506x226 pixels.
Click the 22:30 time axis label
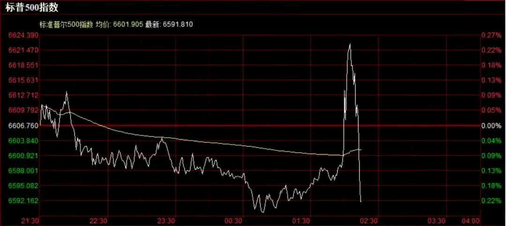coord(99,221)
